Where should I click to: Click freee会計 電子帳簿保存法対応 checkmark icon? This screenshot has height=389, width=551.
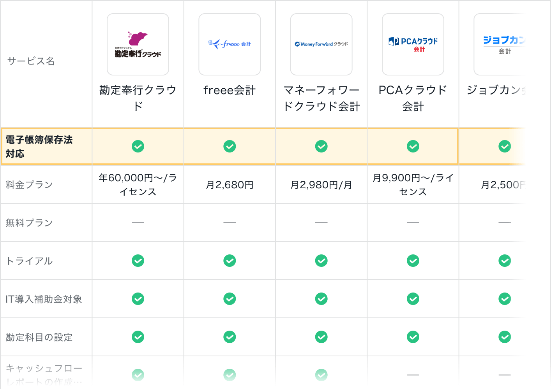pyautogui.click(x=230, y=146)
